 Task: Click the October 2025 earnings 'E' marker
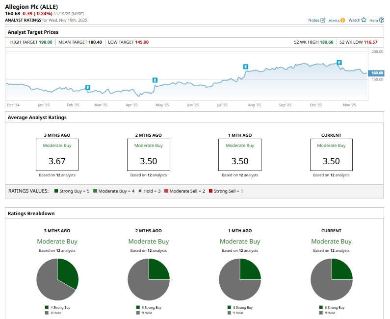coord(339,63)
